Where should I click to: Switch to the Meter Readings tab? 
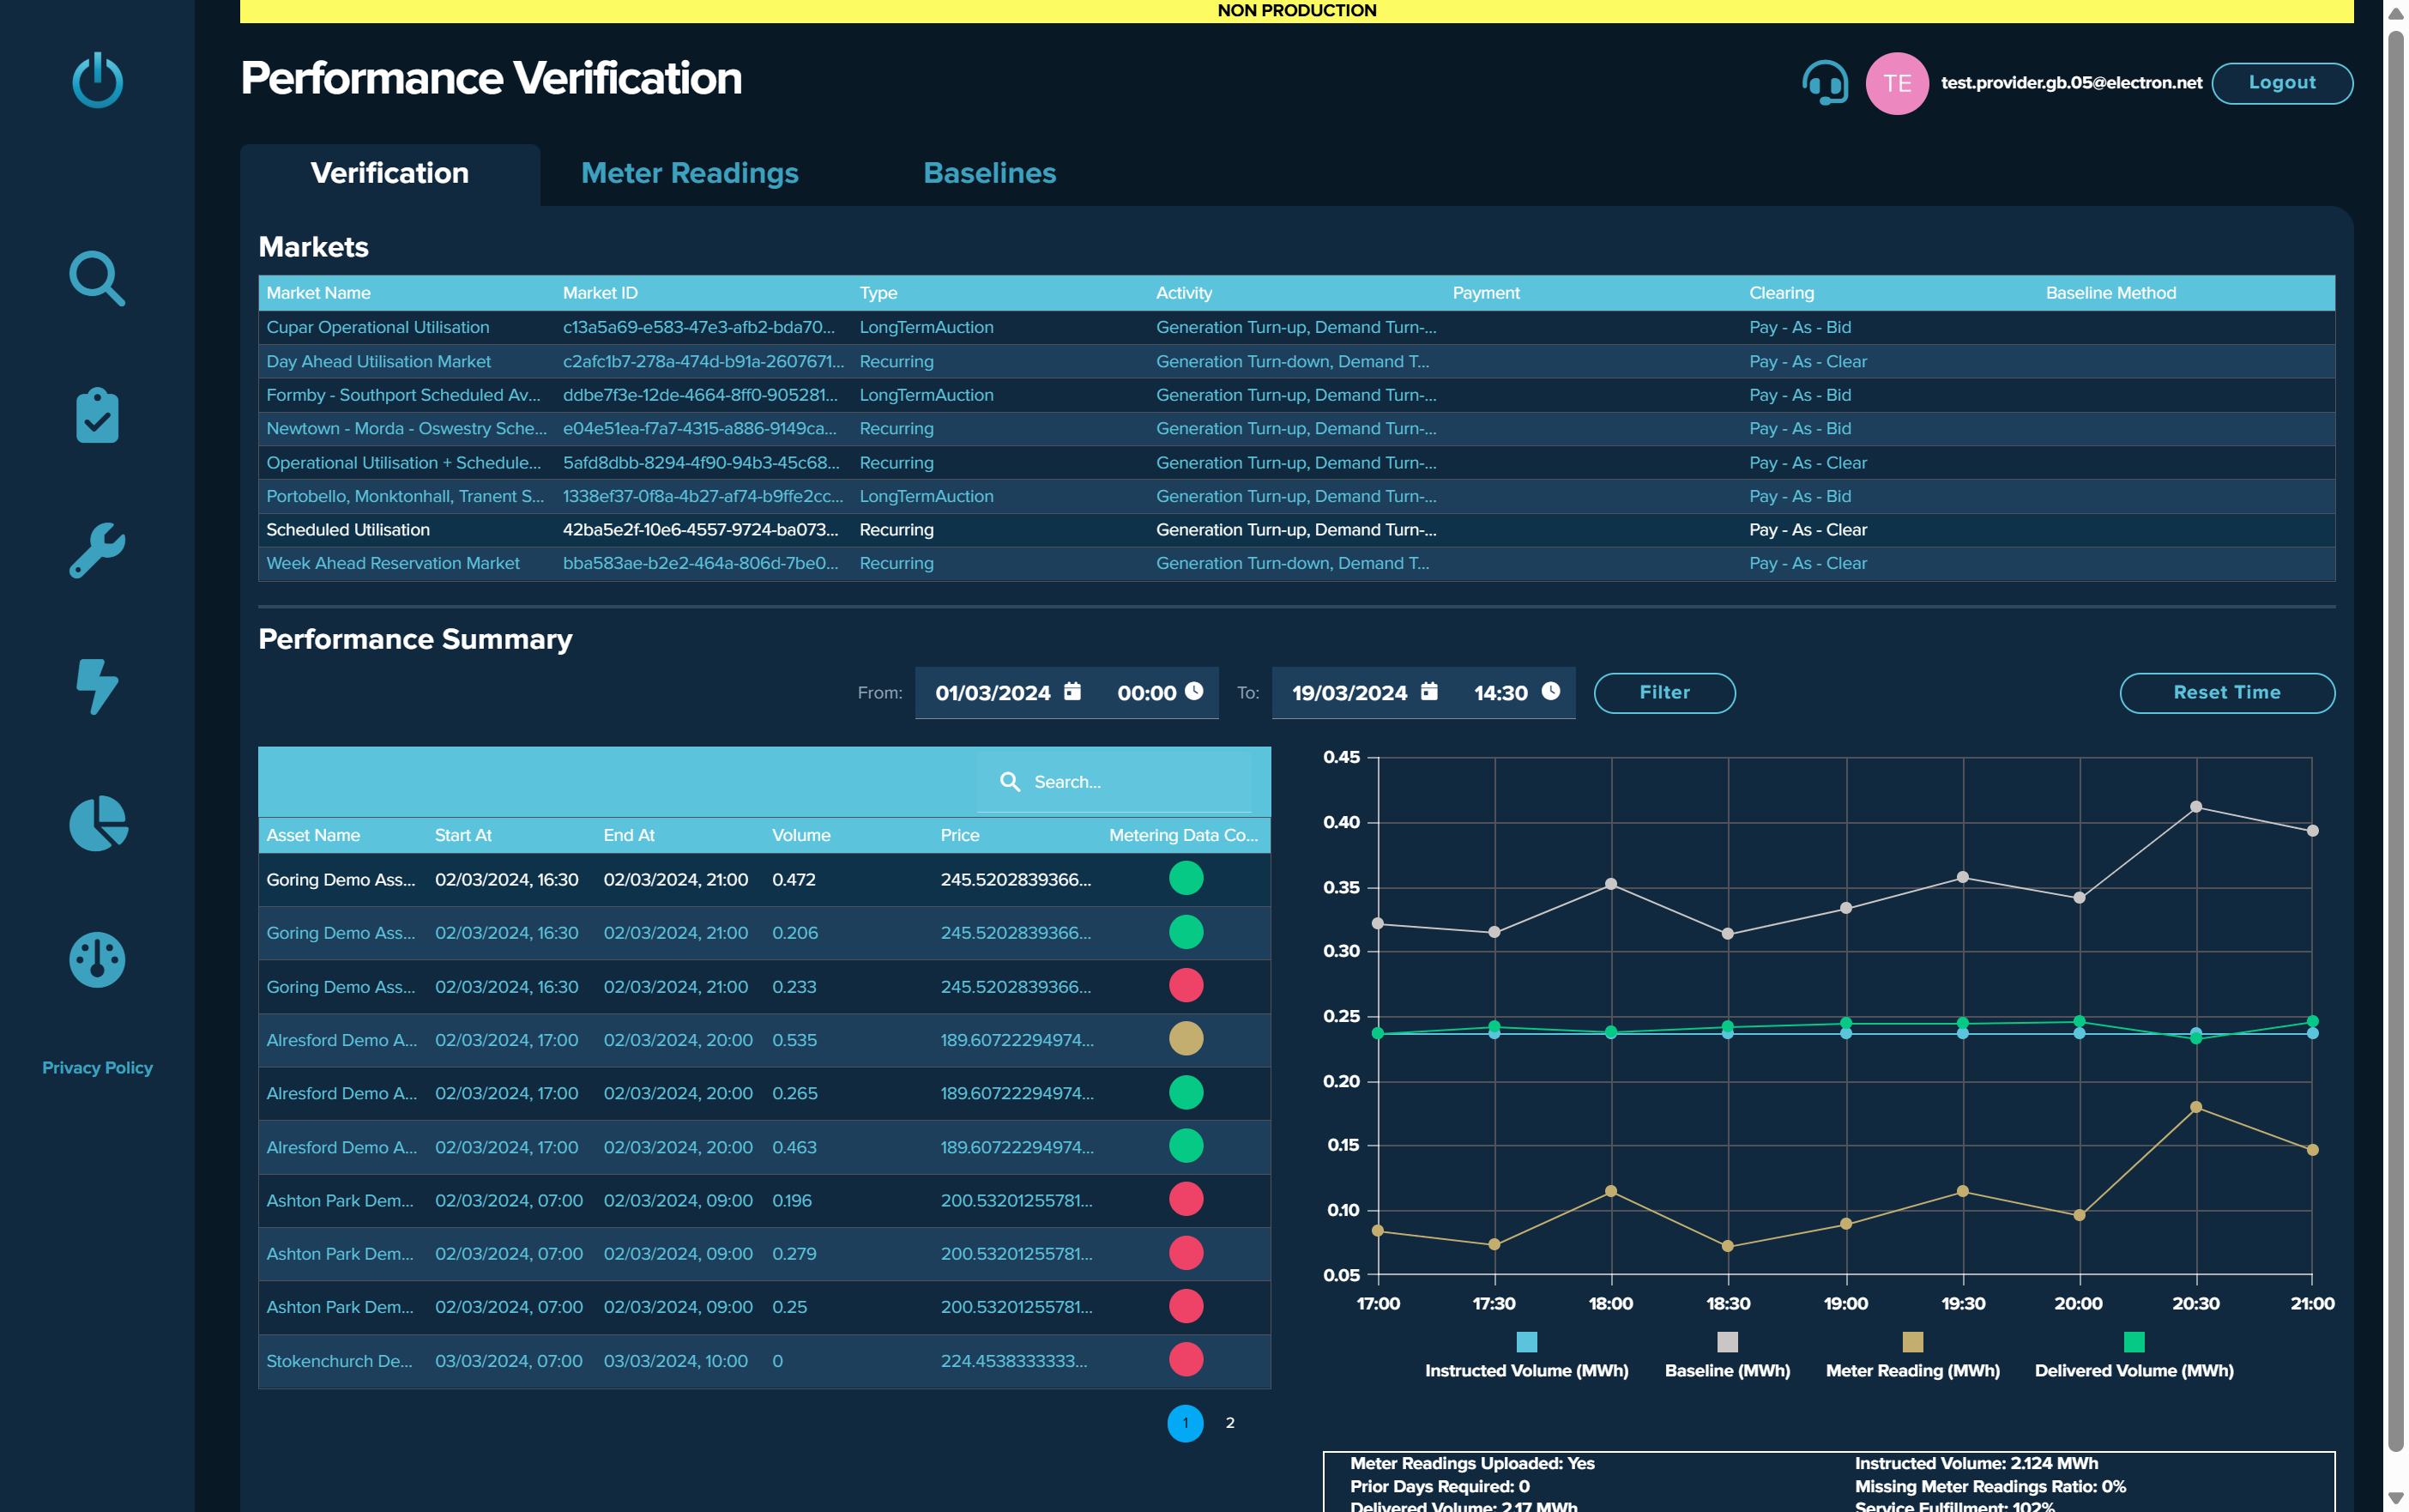pos(690,174)
